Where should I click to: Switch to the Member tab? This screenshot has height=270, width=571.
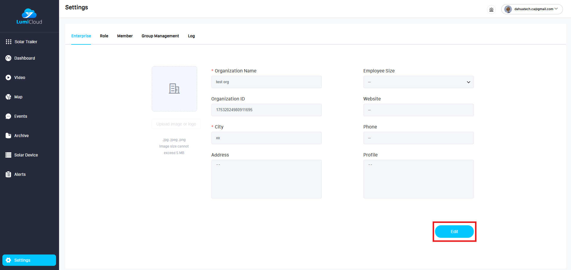coord(125,36)
